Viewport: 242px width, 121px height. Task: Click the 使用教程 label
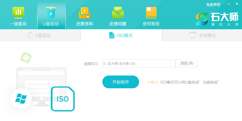point(151,24)
